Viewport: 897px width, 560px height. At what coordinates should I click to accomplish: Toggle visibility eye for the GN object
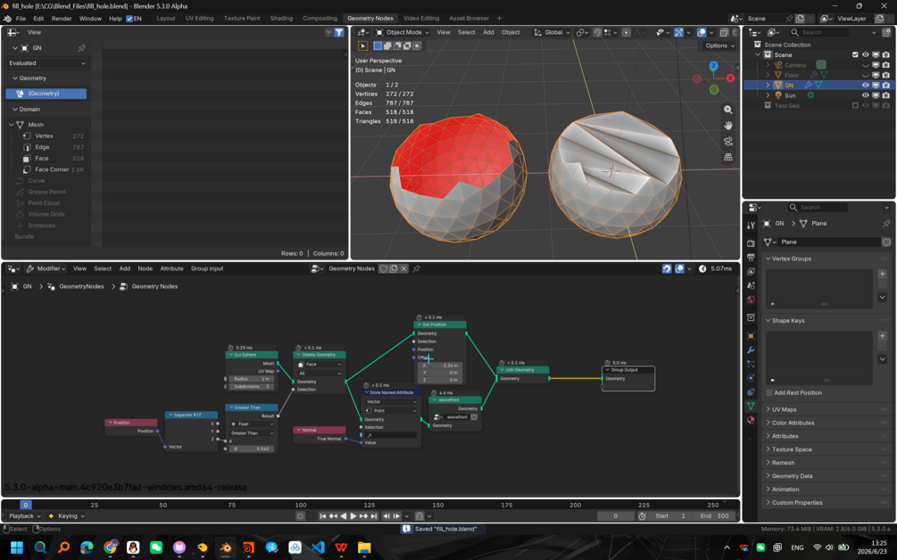(865, 85)
